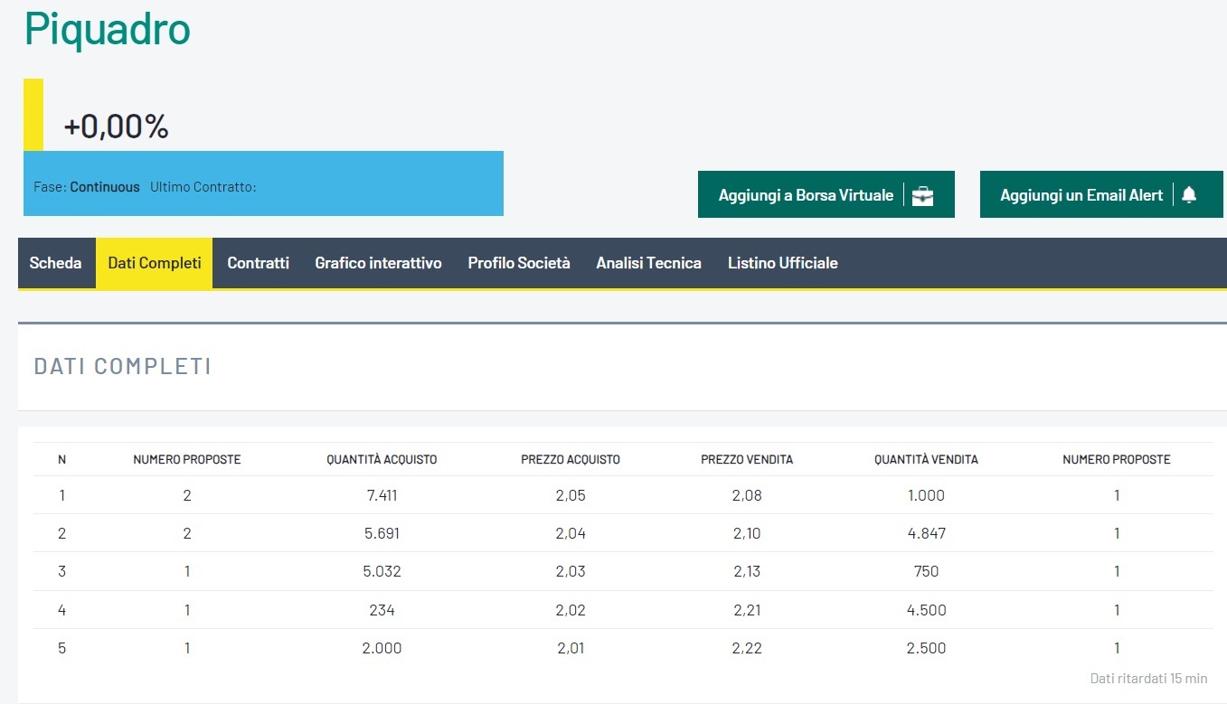Go to the Profilo Società tab

[519, 263]
